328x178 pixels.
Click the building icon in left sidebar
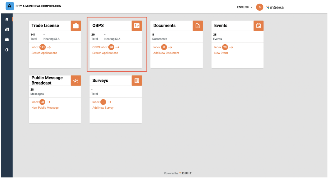tap(7, 29)
